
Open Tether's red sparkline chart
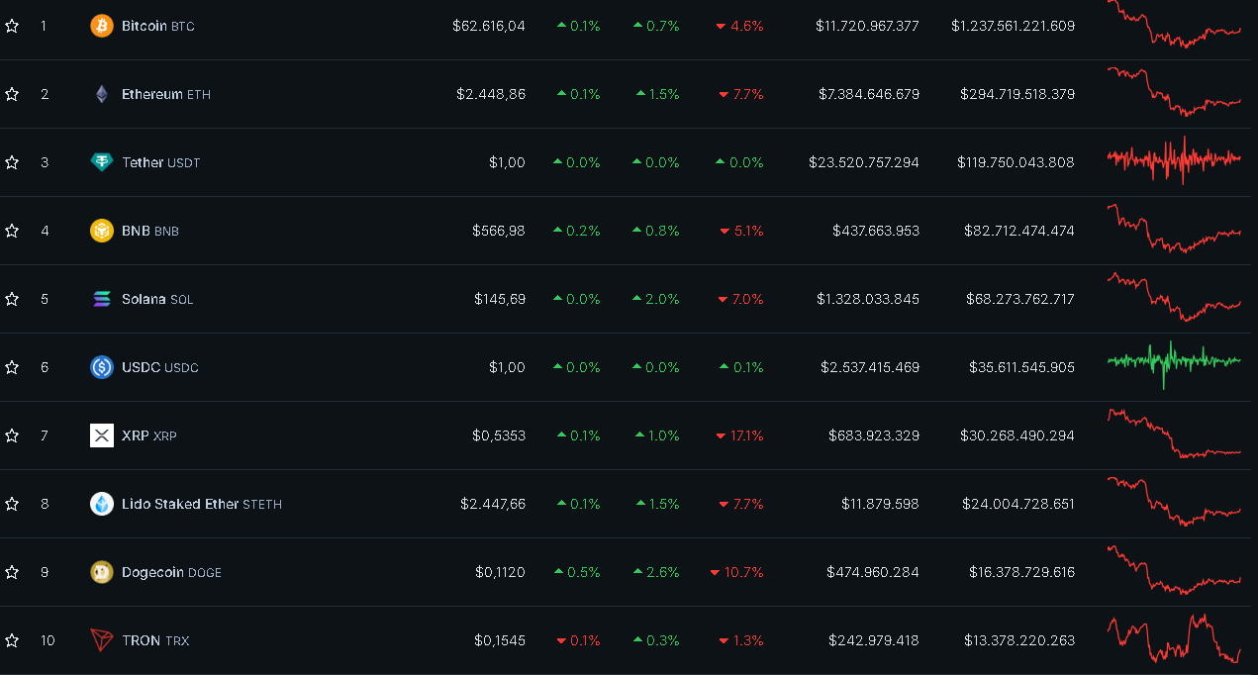point(1174,158)
